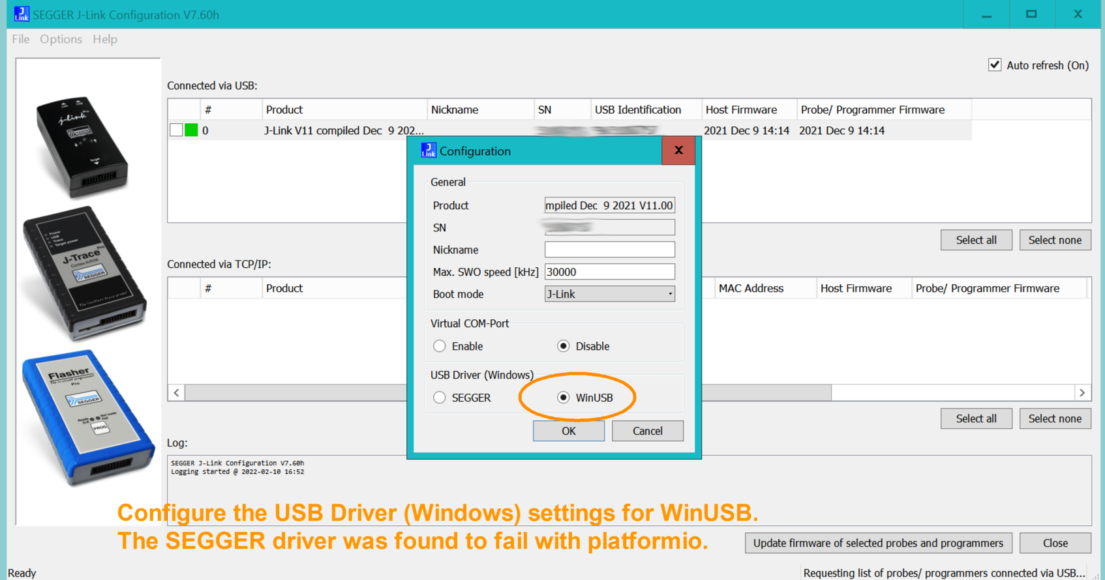Click the Host Firmware header in USB table
This screenshot has width=1105, height=580.
tap(749, 109)
